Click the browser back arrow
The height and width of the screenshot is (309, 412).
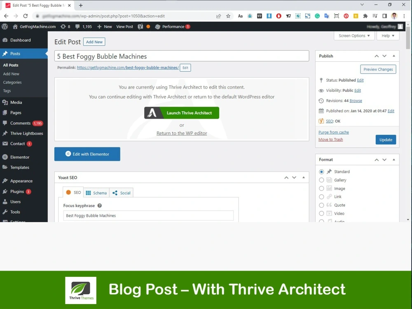(x=6, y=16)
